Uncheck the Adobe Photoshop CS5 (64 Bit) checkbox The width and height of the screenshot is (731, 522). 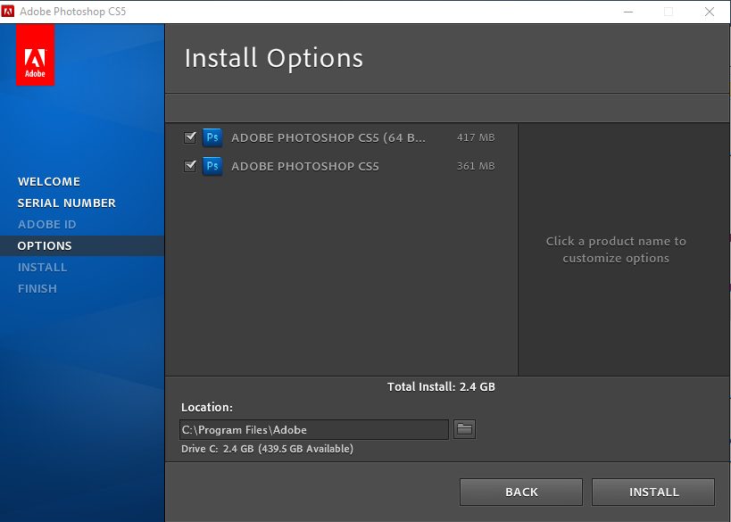point(189,137)
